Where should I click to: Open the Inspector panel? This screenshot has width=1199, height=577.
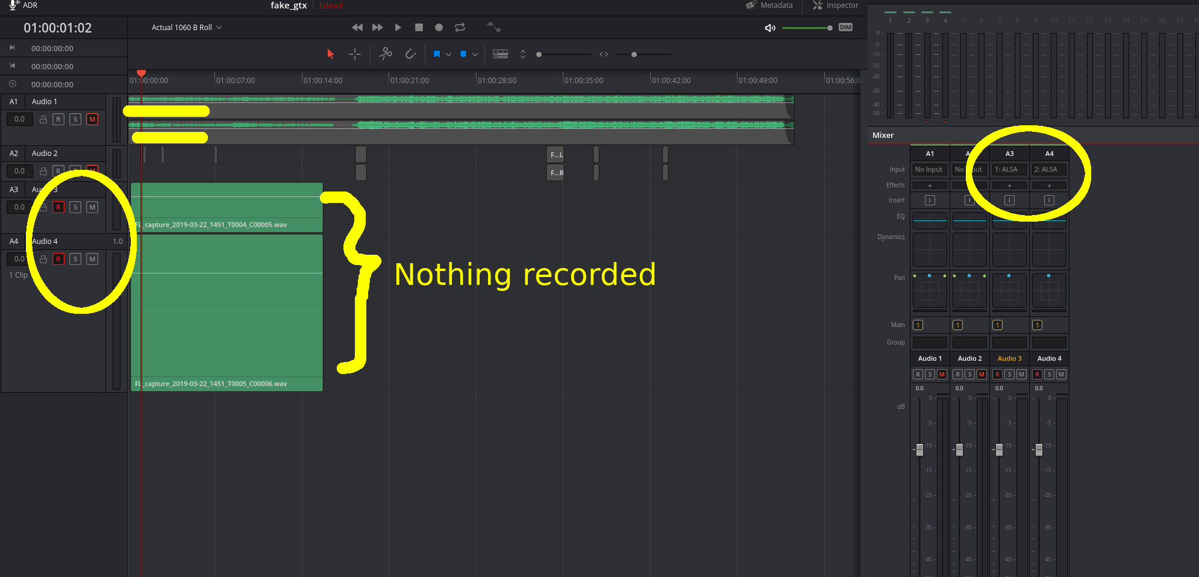click(x=835, y=5)
